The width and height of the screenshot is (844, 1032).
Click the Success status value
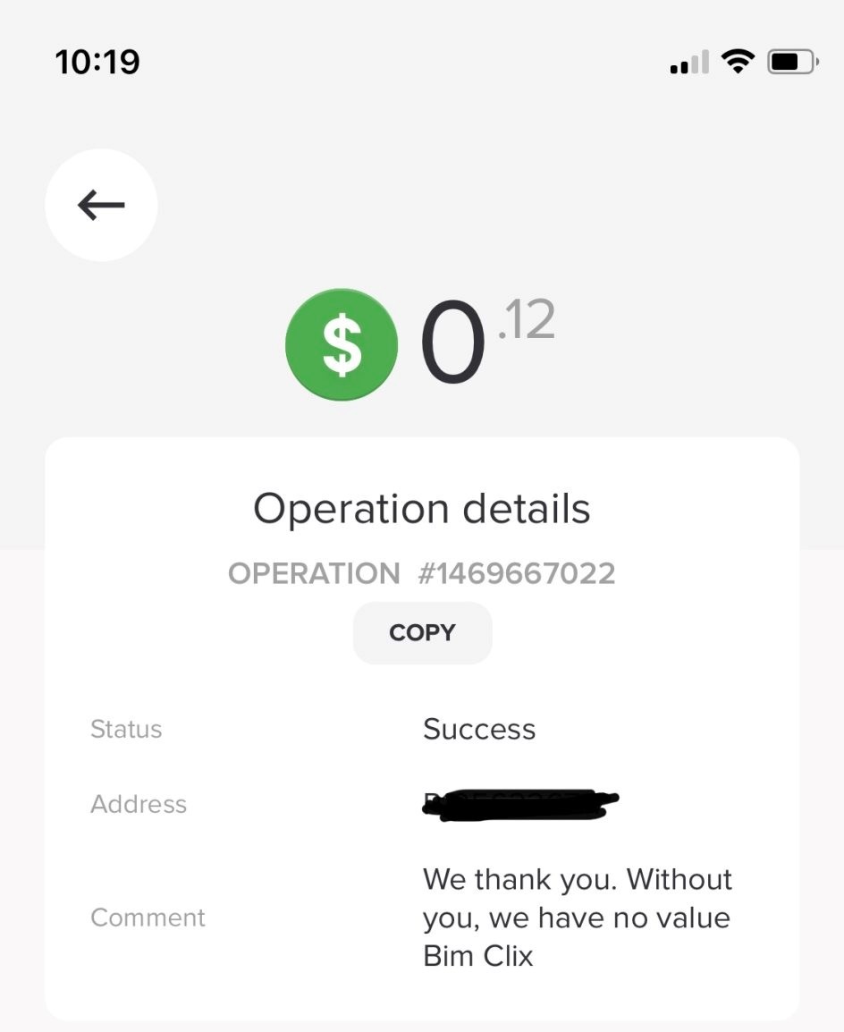(x=479, y=730)
